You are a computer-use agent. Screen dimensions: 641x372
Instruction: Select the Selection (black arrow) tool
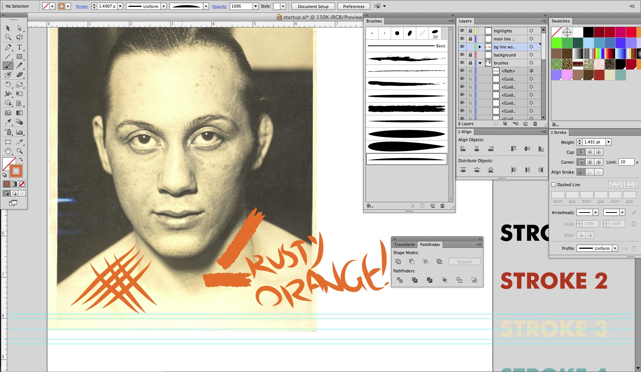pos(8,28)
